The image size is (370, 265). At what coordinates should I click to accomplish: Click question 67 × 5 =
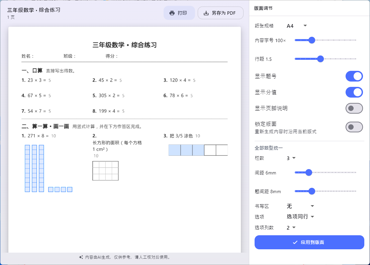[x=36, y=96]
